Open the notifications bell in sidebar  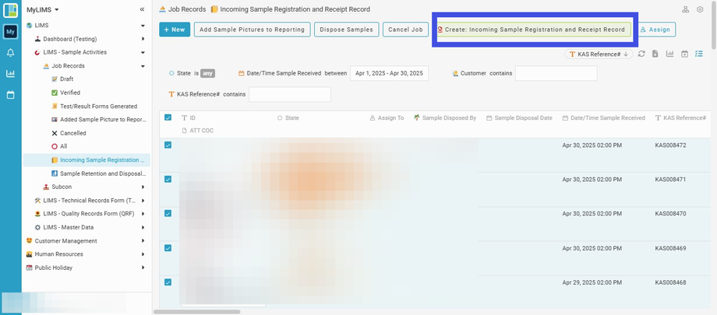click(10, 53)
